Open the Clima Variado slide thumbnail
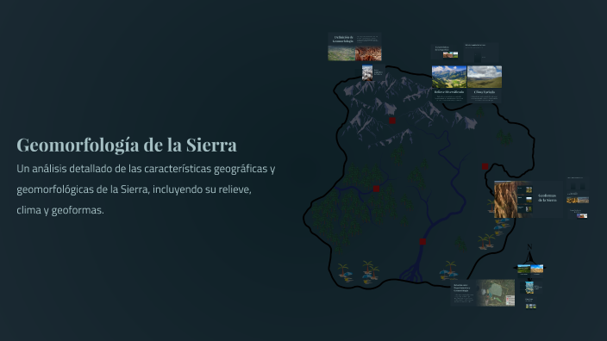607x341 pixels. click(485, 84)
